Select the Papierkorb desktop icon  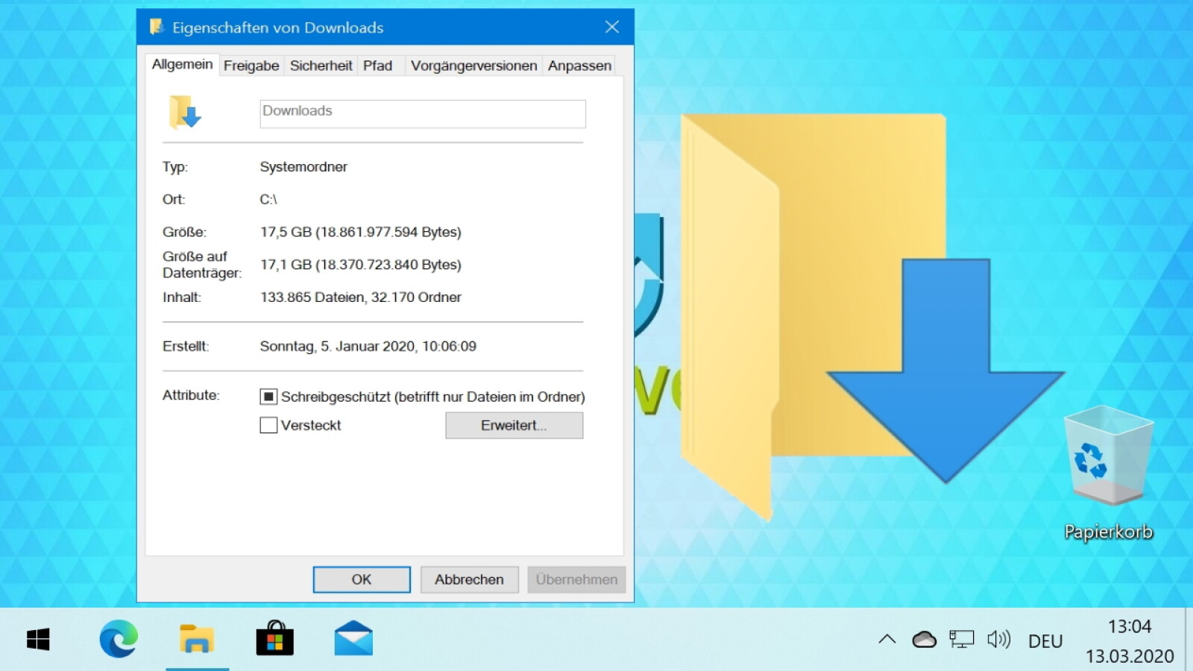[x=1108, y=472]
